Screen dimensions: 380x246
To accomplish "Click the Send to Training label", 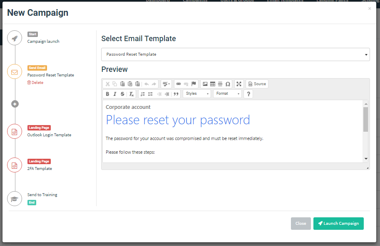I will tap(42, 195).
